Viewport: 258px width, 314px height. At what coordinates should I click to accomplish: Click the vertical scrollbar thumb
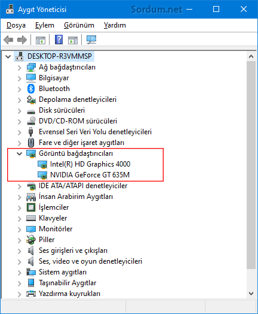point(251,165)
